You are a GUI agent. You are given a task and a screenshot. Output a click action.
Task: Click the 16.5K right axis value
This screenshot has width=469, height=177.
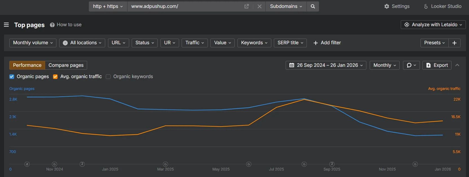[x=456, y=117]
